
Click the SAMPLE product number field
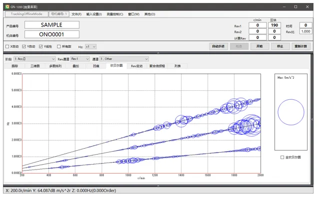(52, 25)
